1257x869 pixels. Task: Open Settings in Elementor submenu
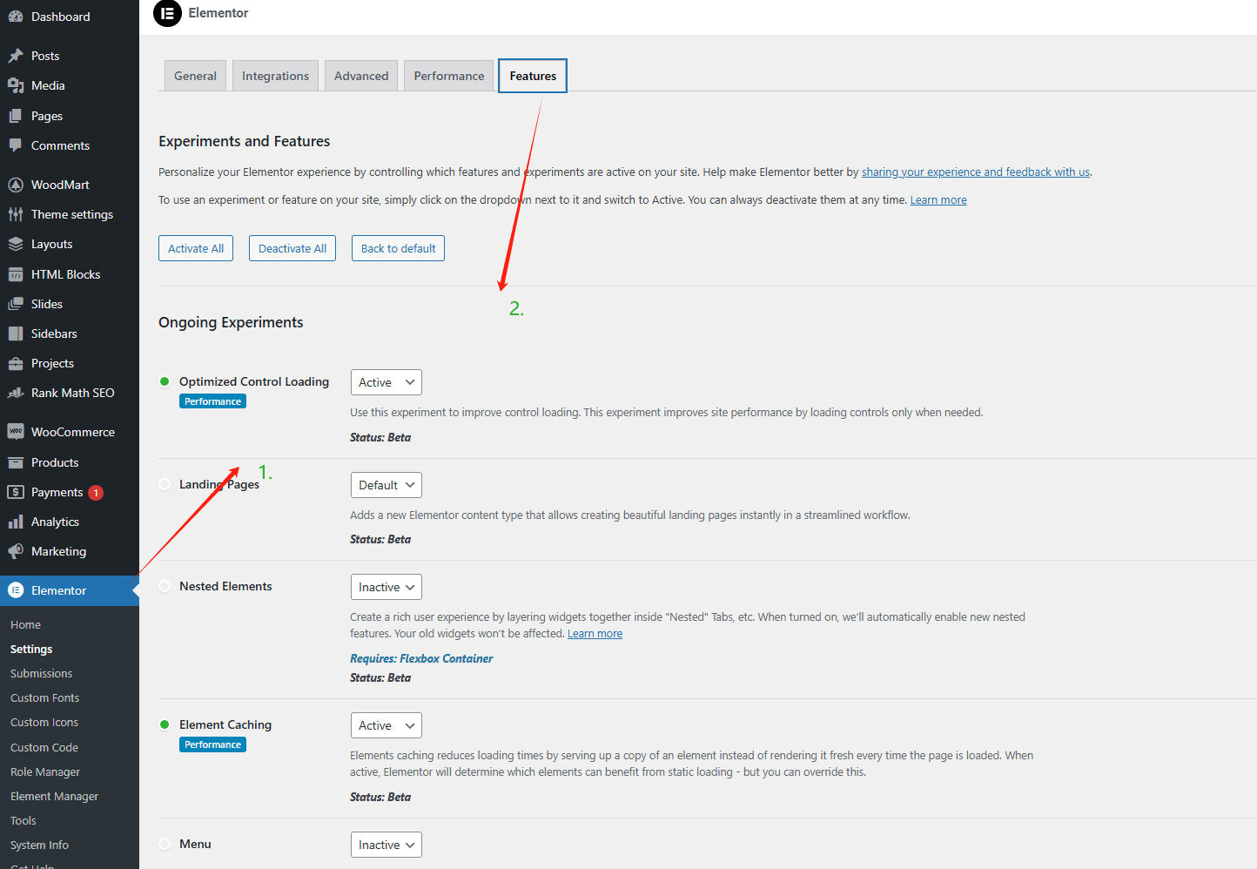click(31, 649)
